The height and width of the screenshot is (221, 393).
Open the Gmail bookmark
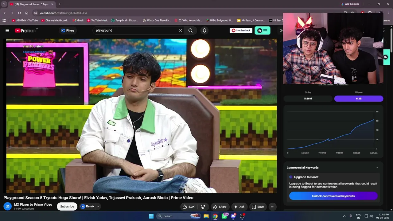78,21
